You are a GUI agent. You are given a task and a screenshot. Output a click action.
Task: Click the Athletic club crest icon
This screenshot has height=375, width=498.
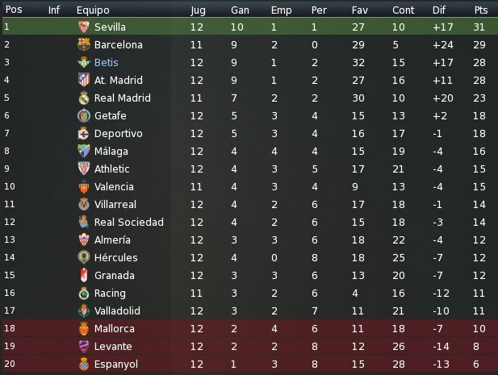pyautogui.click(x=84, y=169)
